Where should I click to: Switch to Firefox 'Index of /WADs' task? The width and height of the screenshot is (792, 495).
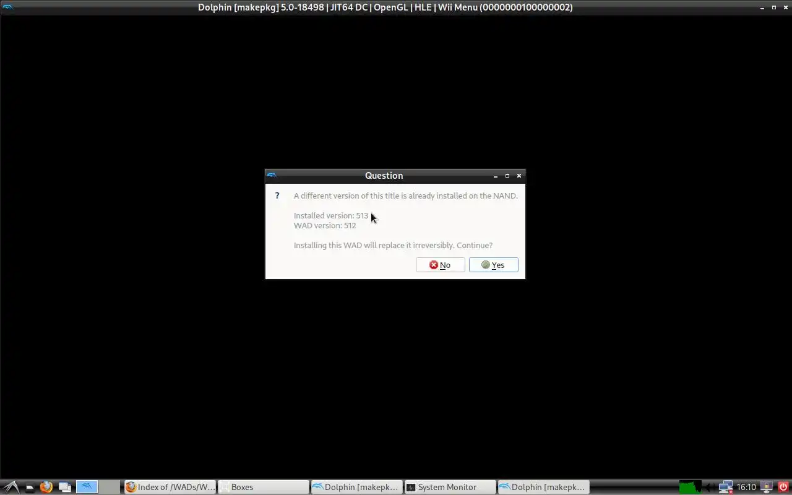(x=170, y=487)
